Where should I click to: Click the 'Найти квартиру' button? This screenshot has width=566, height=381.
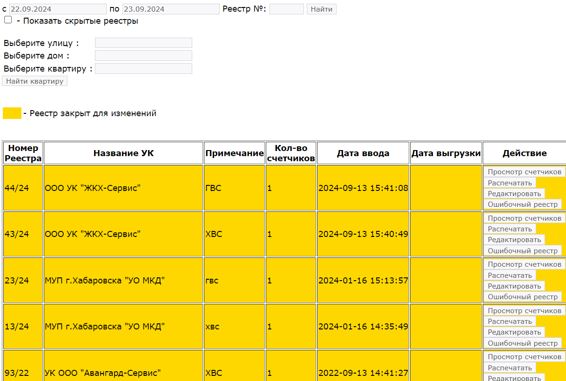coord(34,81)
